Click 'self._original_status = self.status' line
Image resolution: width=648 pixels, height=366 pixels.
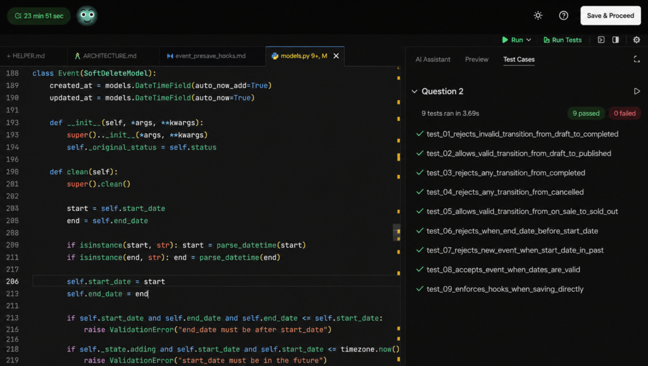(x=141, y=148)
